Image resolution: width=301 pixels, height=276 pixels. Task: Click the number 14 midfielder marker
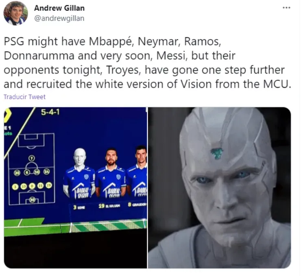coord(47,172)
